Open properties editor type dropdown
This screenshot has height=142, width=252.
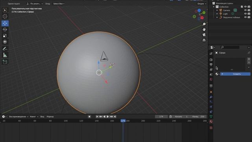coord(213,47)
